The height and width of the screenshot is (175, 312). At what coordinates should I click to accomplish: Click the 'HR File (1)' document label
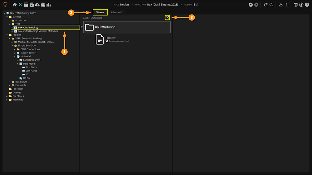click(111, 38)
